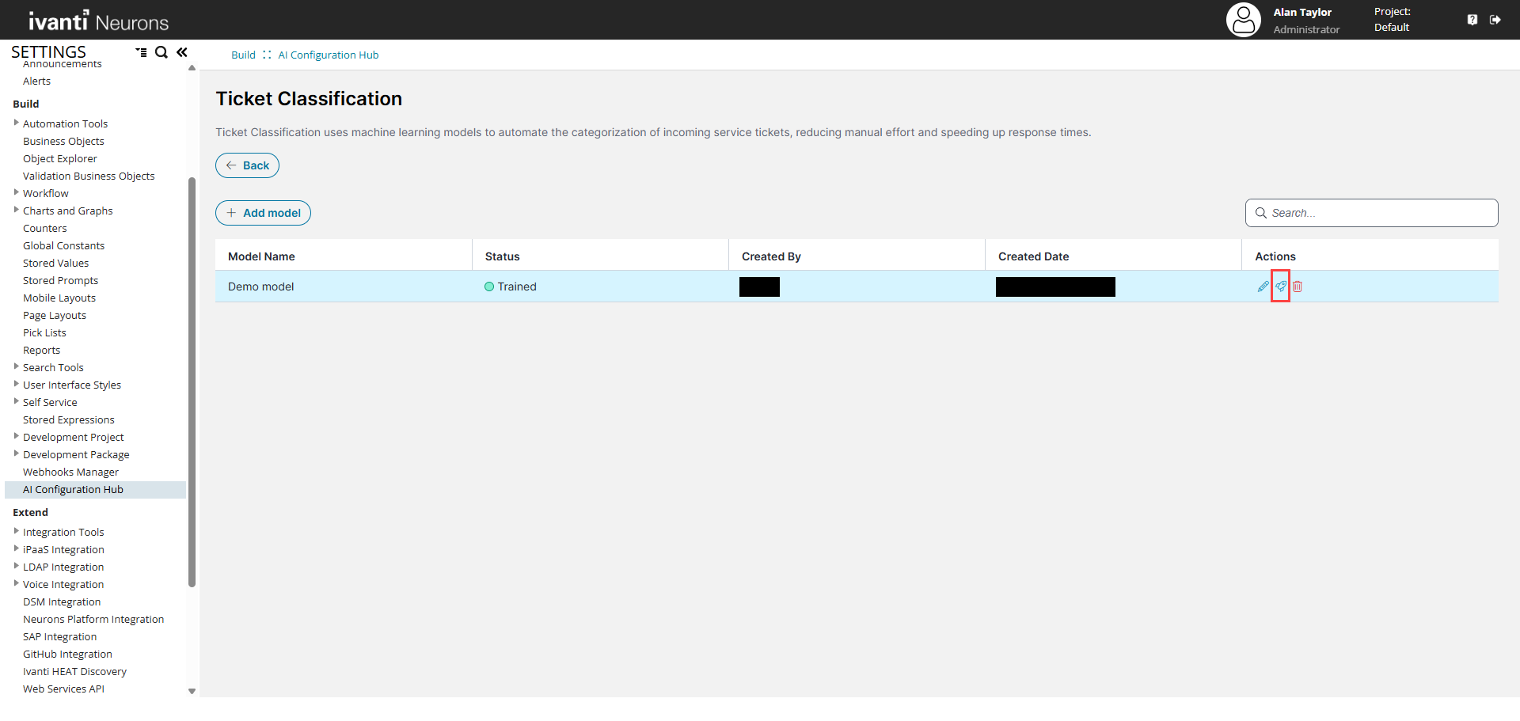
Task: Click the Add model button
Action: click(x=263, y=213)
